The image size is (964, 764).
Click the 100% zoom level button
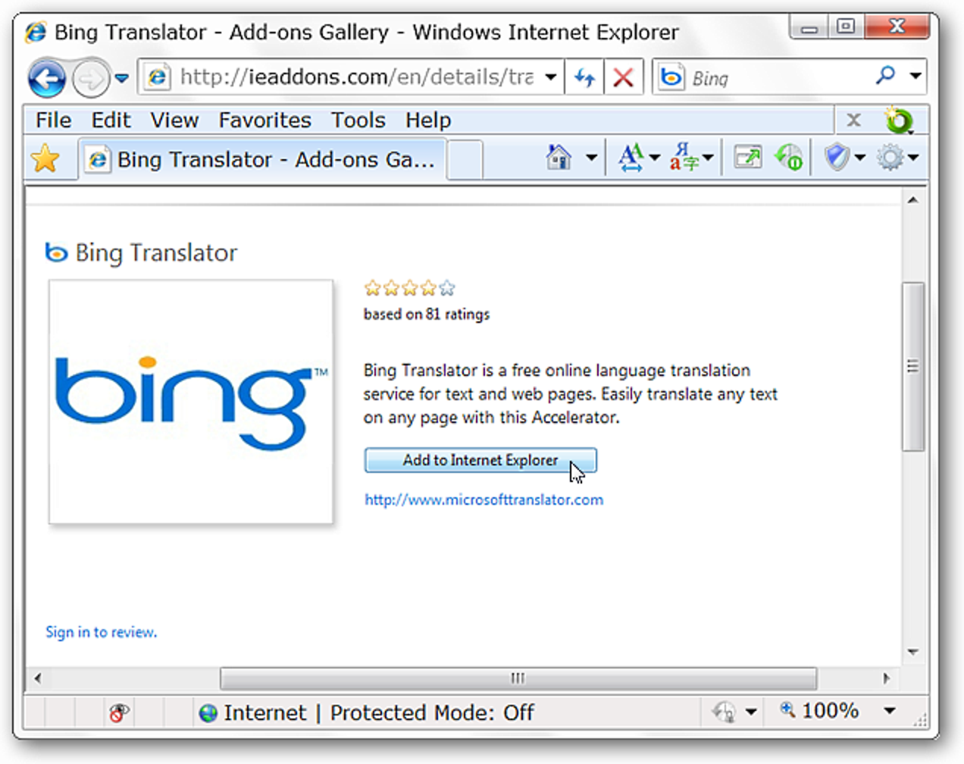pos(821,711)
